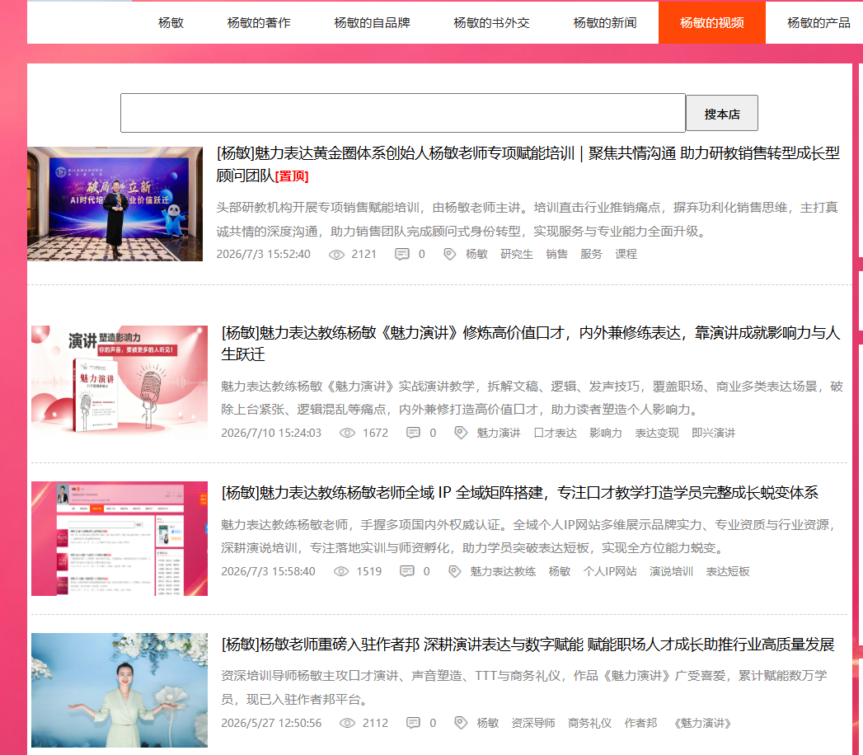Viewport: 863px width, 755px height.
Task: Open article title 全域 IP 全域矩阵搭建
Action: click(x=519, y=493)
